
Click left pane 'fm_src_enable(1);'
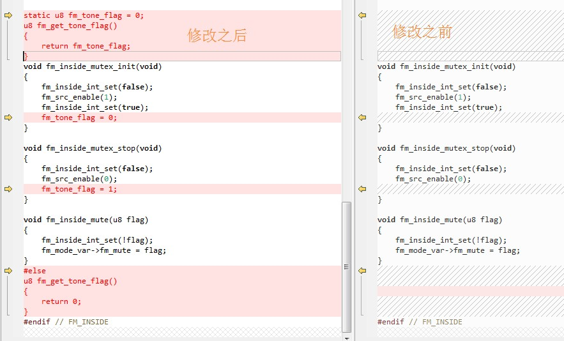79,97
